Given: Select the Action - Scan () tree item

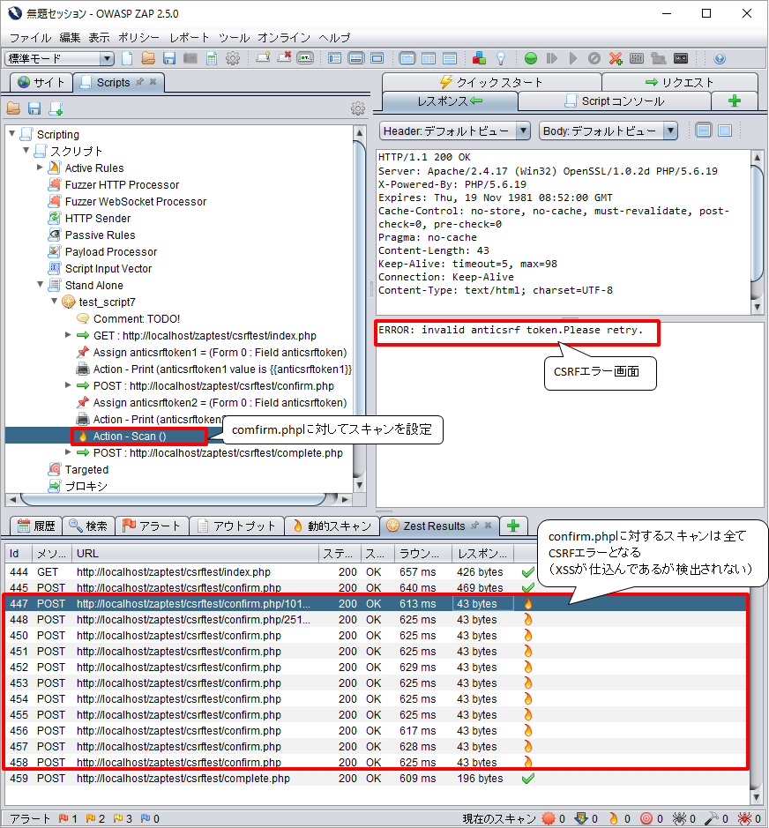Looking at the screenshot, I should click(x=130, y=436).
